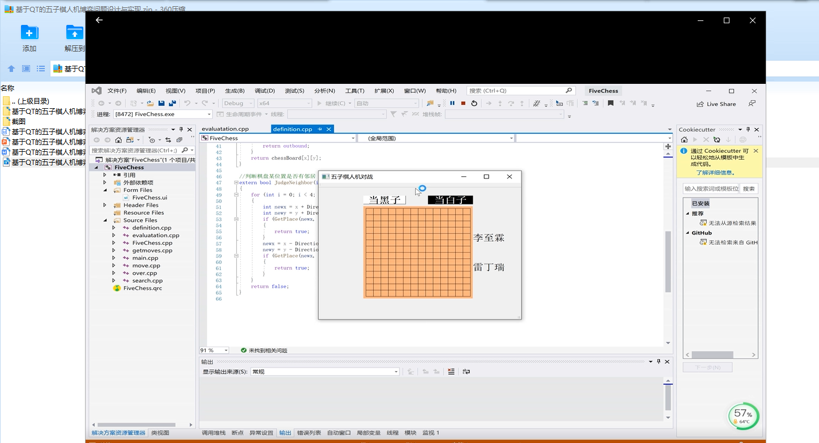Toggle word wrap icon in Output toolbar
Image resolution: width=819 pixels, height=443 pixels.
click(466, 372)
